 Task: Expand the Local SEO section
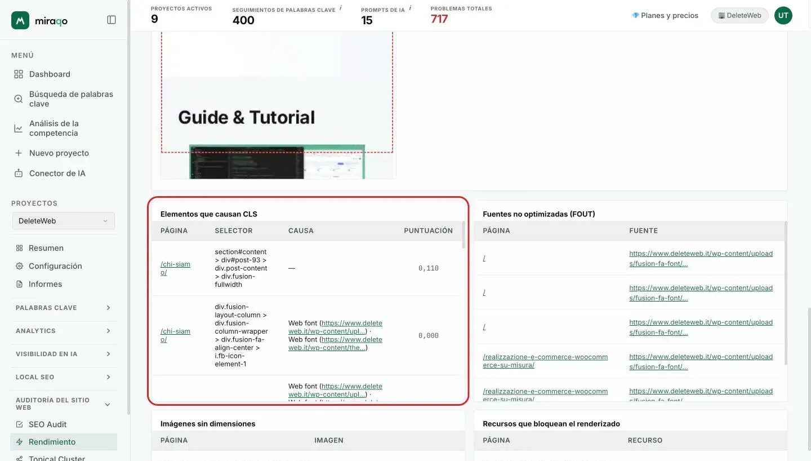point(64,377)
